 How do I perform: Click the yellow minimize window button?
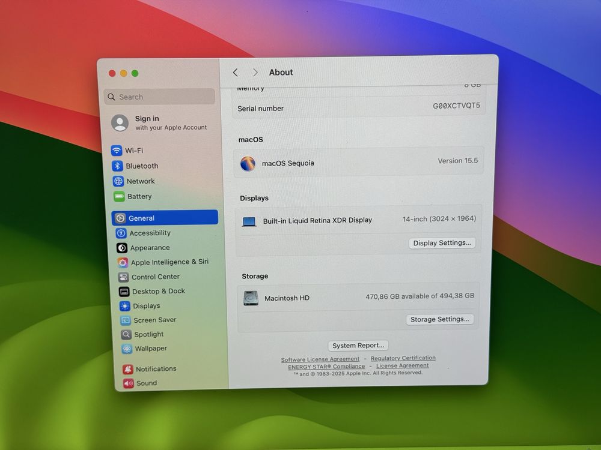tap(124, 73)
